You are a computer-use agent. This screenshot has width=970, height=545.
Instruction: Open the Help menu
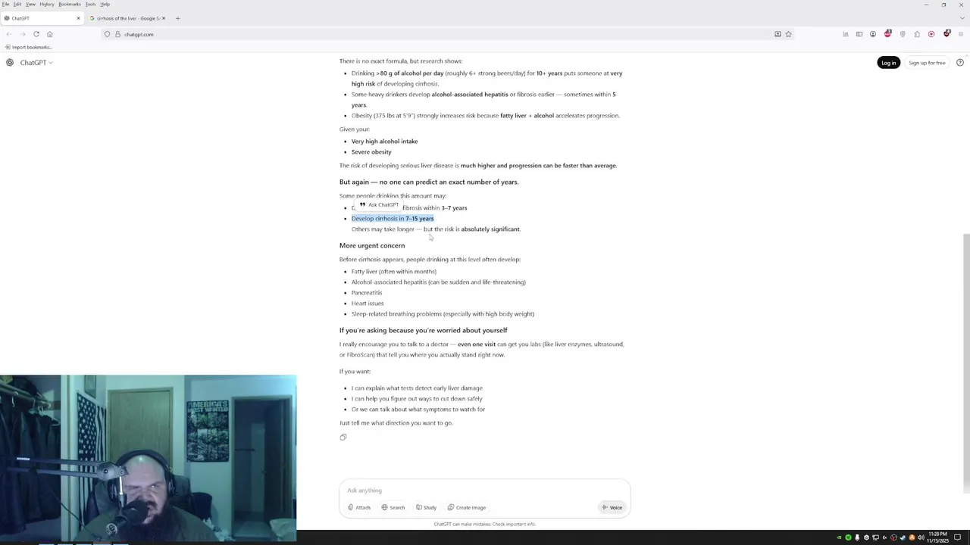pos(105,4)
